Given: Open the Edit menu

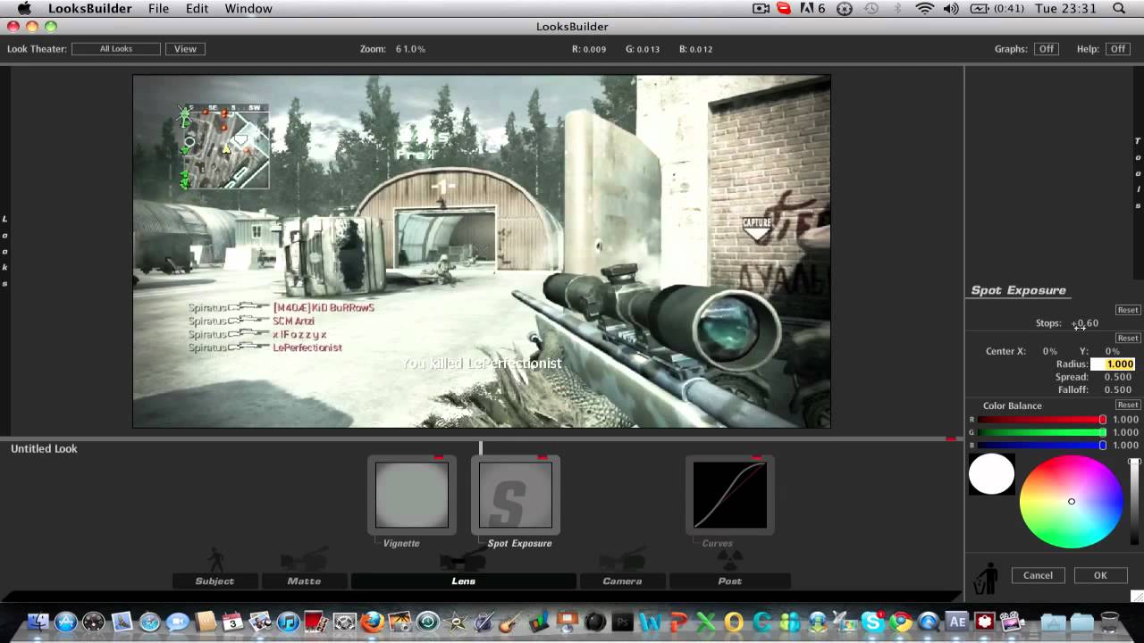Looking at the screenshot, I should tap(197, 9).
